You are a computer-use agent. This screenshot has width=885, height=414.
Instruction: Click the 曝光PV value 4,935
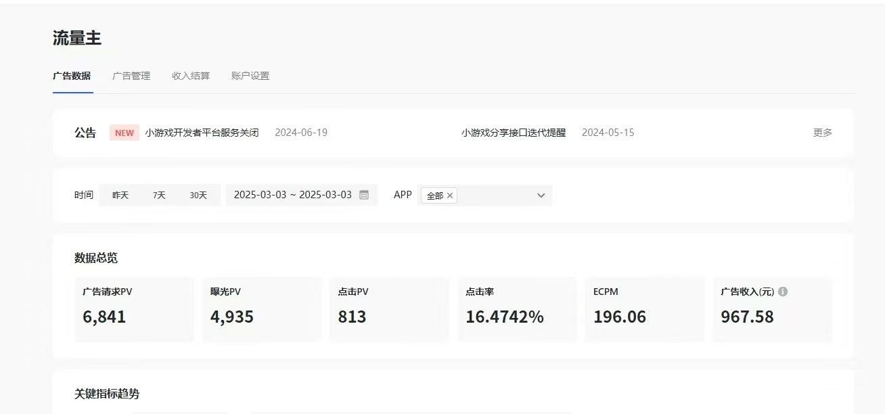pyautogui.click(x=232, y=317)
